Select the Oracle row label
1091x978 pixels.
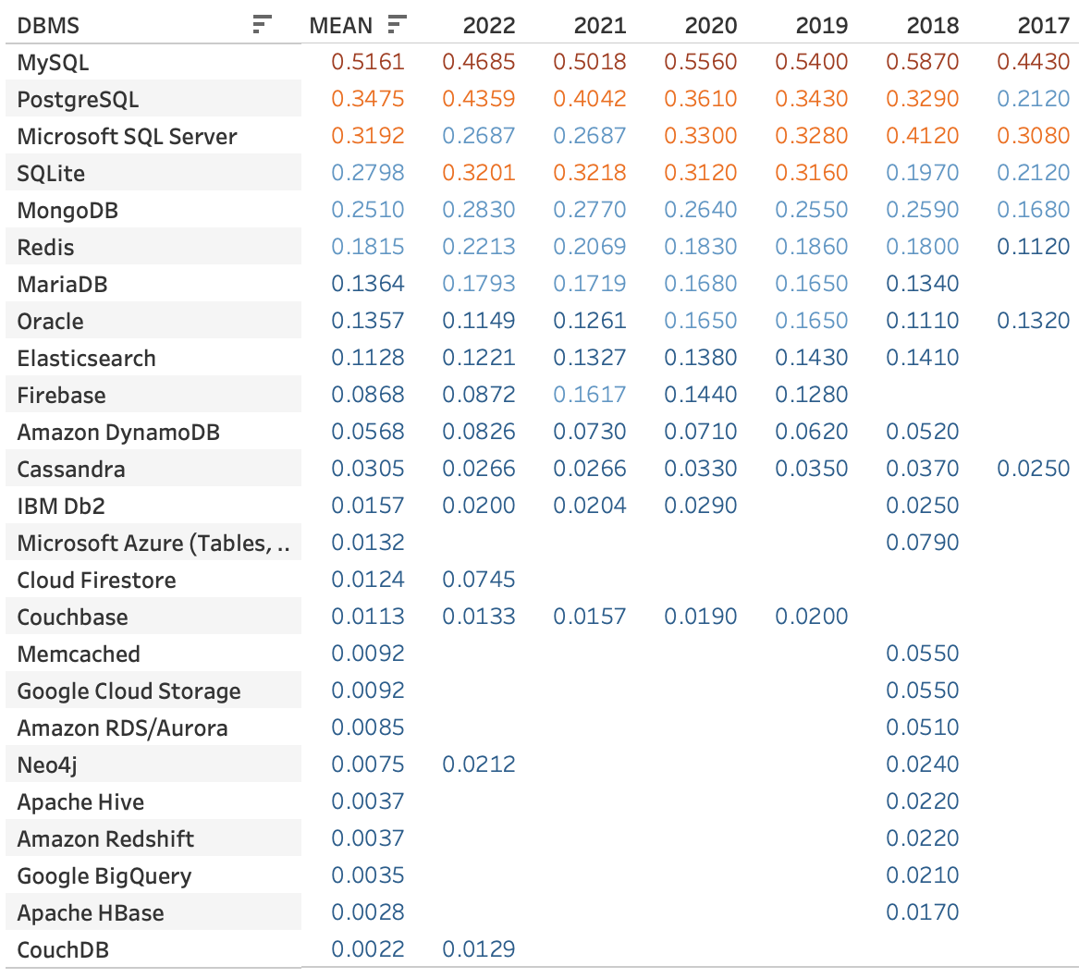click(x=50, y=321)
